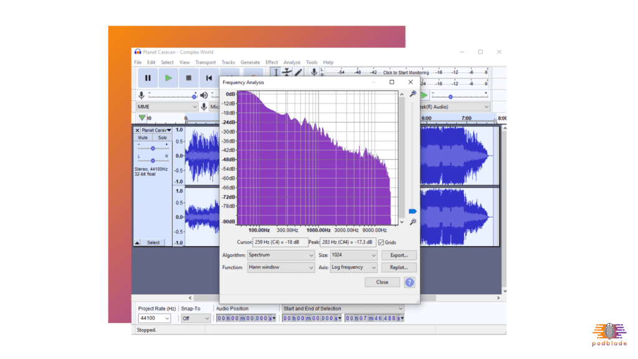Open the Edit menu
638x359 pixels.
[x=151, y=62]
